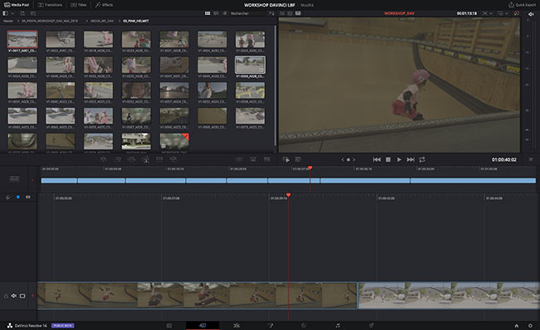540x330 pixels.
Task: Switch media pool to list view
Action: click(x=224, y=13)
